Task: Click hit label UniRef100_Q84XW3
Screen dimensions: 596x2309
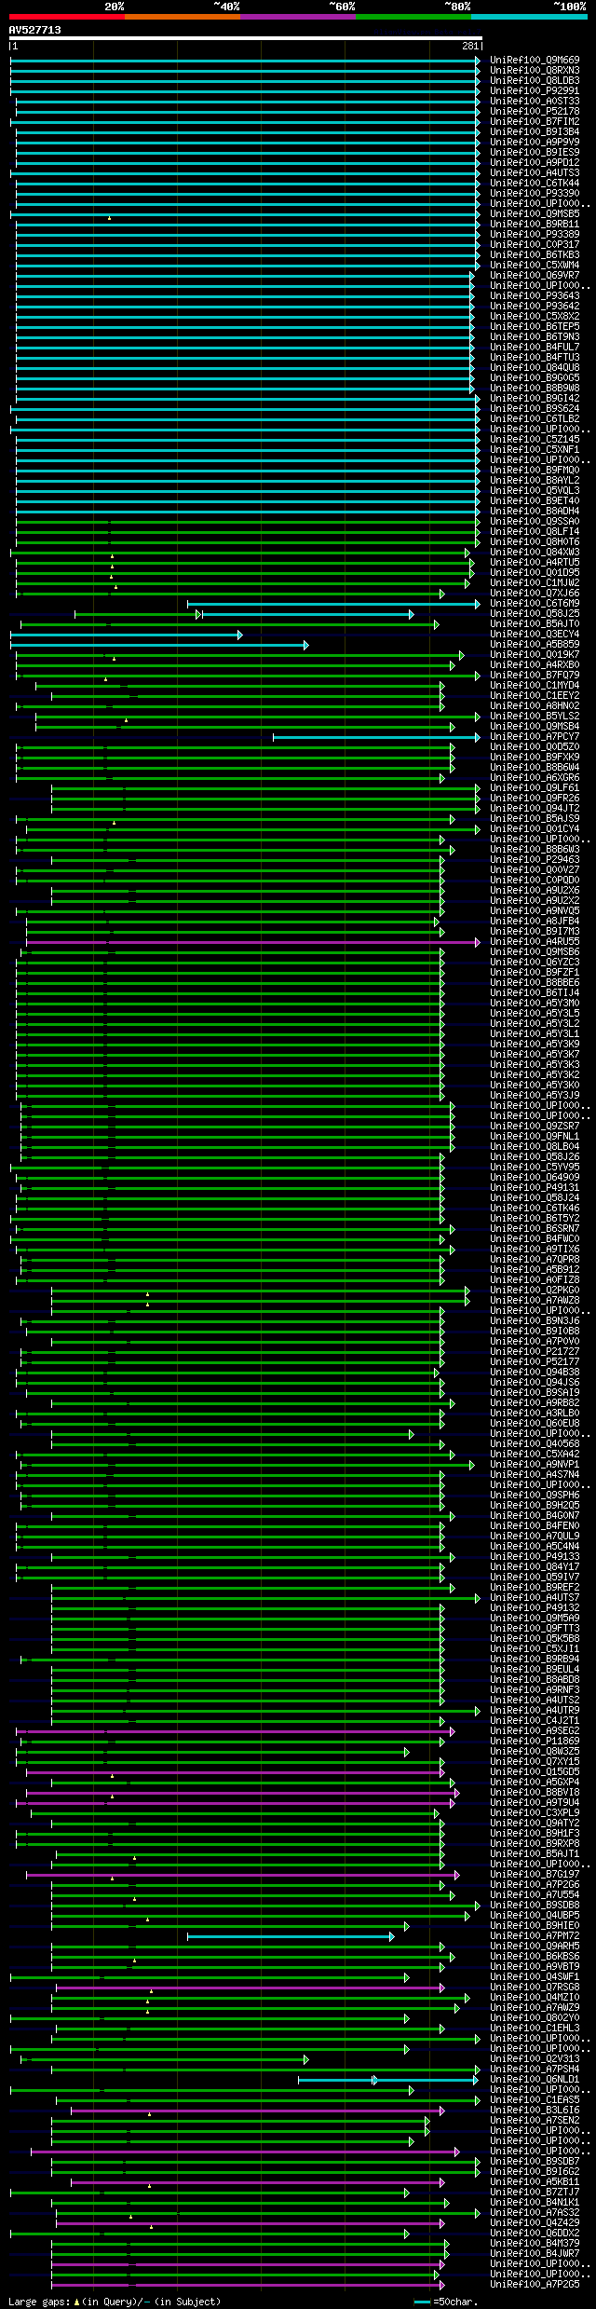Action: pyautogui.click(x=535, y=553)
